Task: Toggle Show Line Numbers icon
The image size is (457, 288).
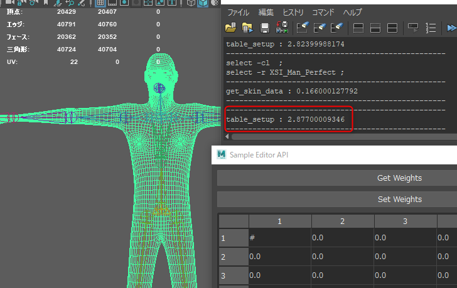Action: pos(431,28)
